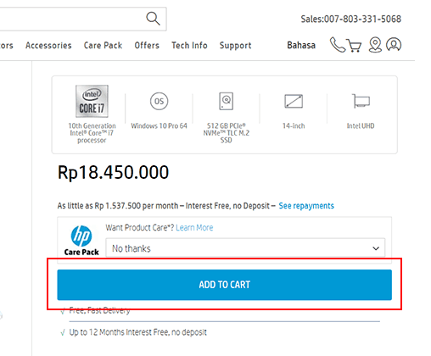Image resolution: width=431 pixels, height=356 pixels.
Task: Open the user account icon
Action: coord(394,45)
